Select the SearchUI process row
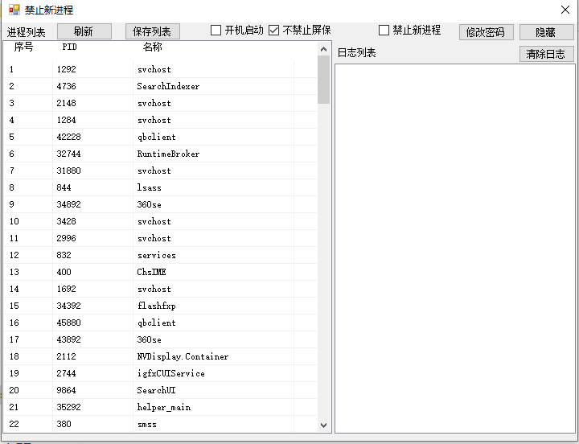 pyautogui.click(x=161, y=390)
